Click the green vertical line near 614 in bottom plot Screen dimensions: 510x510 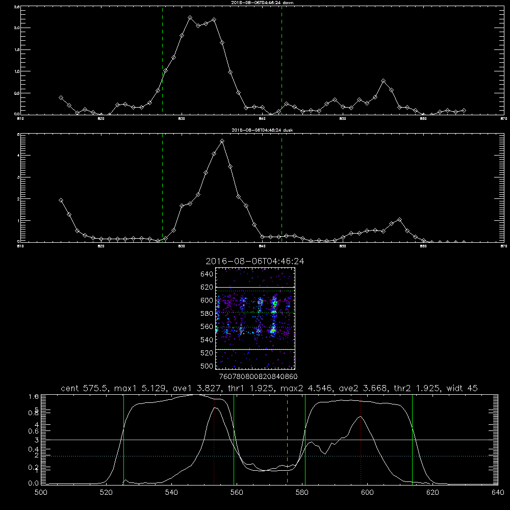point(412,439)
